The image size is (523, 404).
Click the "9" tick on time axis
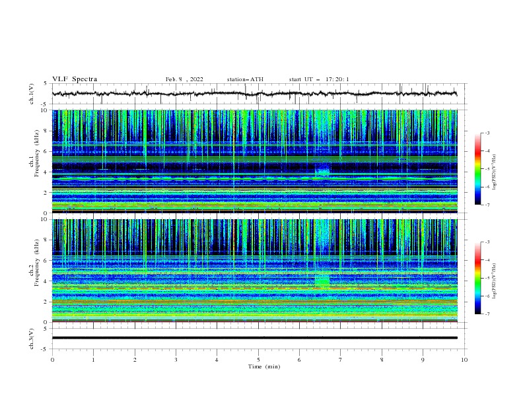423,360
